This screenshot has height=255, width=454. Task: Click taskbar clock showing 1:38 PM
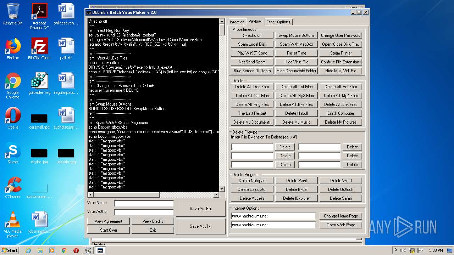tap(436, 250)
